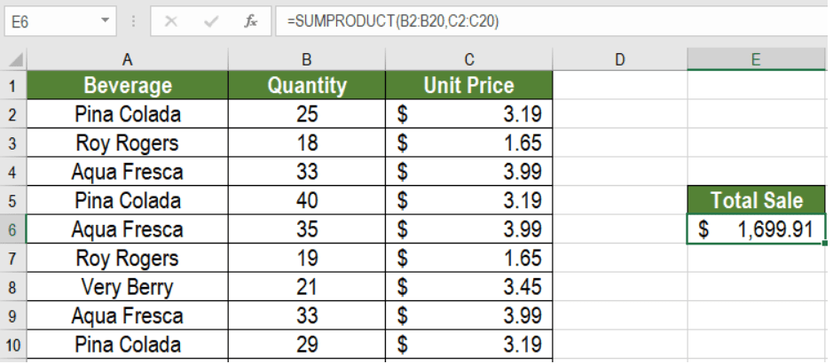Click the Beverage header cell
This screenshot has width=833, height=364.
pyautogui.click(x=128, y=86)
